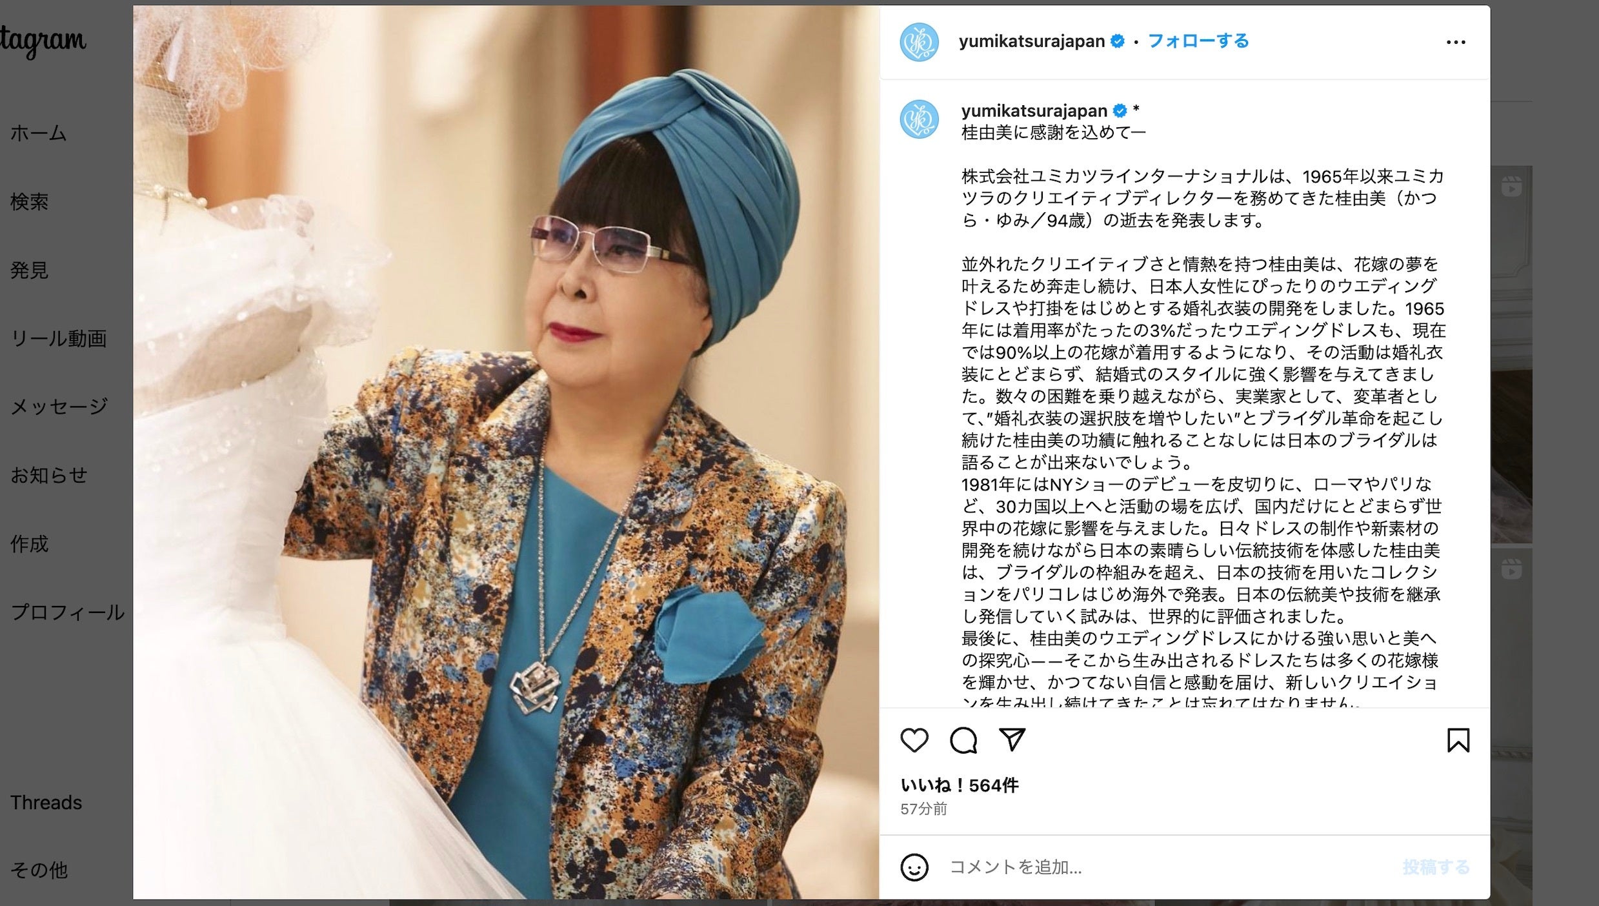Open comments via speech bubble icon
Image resolution: width=1599 pixels, height=906 pixels.
(963, 740)
